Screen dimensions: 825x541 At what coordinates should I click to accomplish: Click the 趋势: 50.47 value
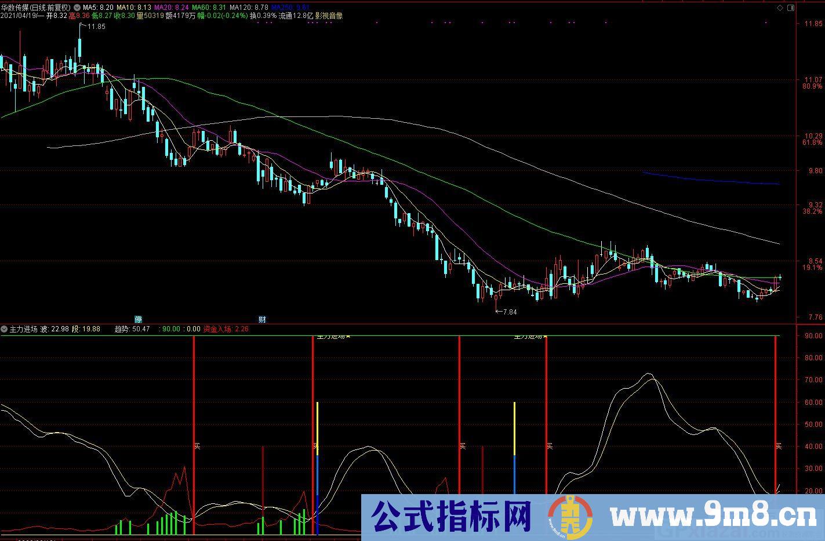pyautogui.click(x=132, y=329)
